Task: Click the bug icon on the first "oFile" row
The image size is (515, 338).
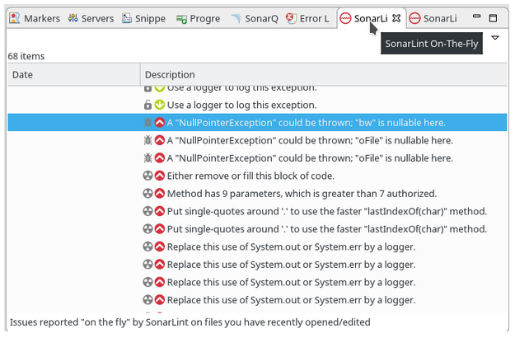Action: pos(147,141)
